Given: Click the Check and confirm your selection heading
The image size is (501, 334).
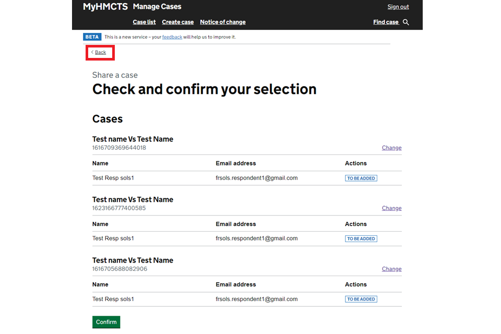Looking at the screenshot, I should (204, 89).
